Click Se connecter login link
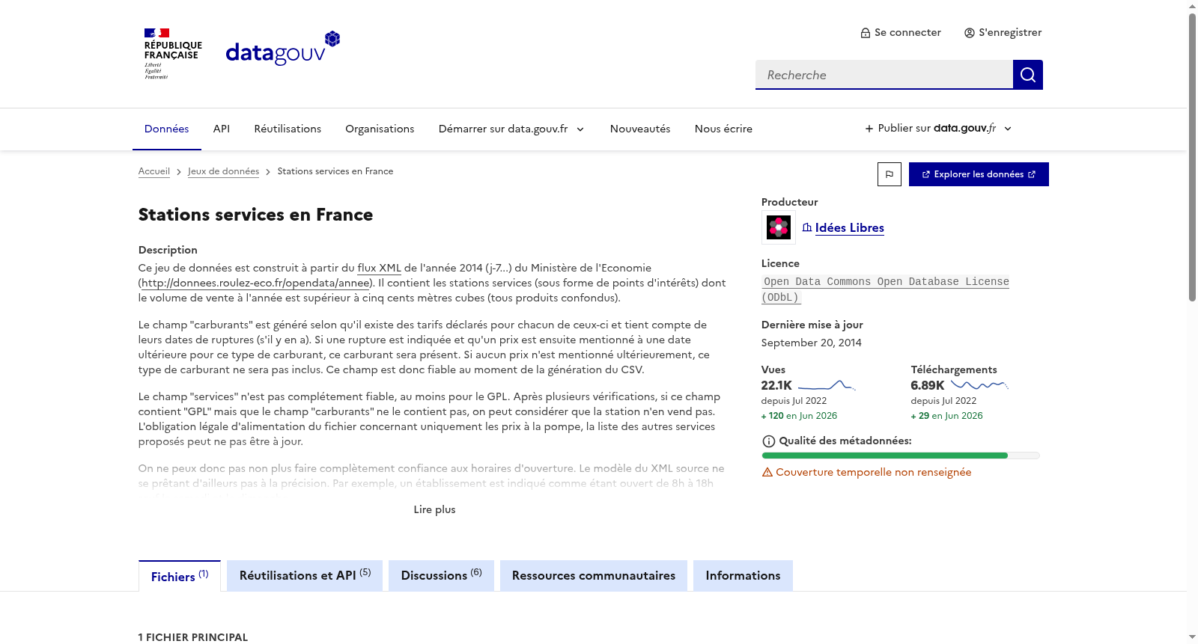This screenshot has width=1198, height=644. click(x=901, y=33)
